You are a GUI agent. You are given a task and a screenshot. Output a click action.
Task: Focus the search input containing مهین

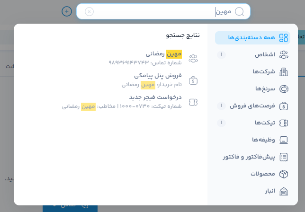click(x=163, y=11)
